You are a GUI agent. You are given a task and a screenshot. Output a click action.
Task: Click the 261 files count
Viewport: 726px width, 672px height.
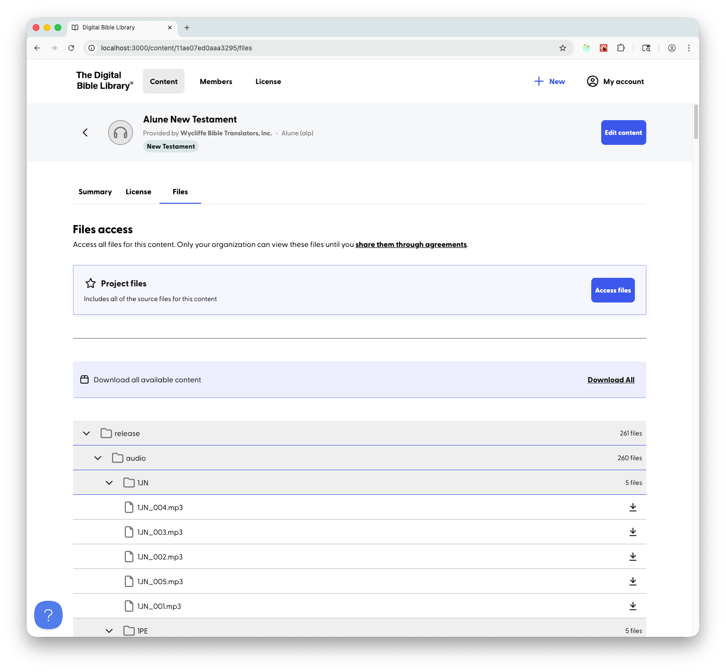[631, 433]
